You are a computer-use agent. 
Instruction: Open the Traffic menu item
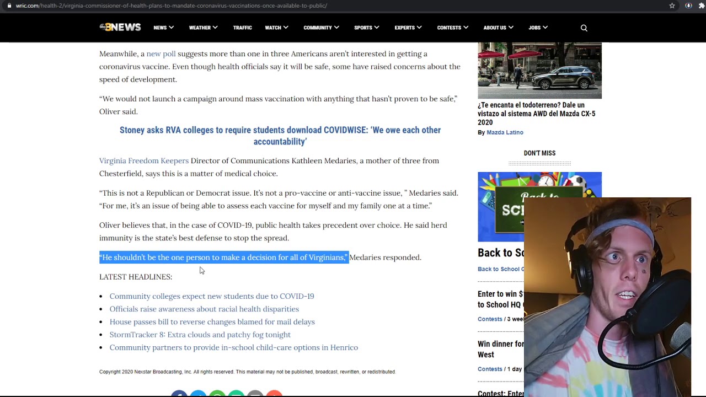[x=242, y=28]
